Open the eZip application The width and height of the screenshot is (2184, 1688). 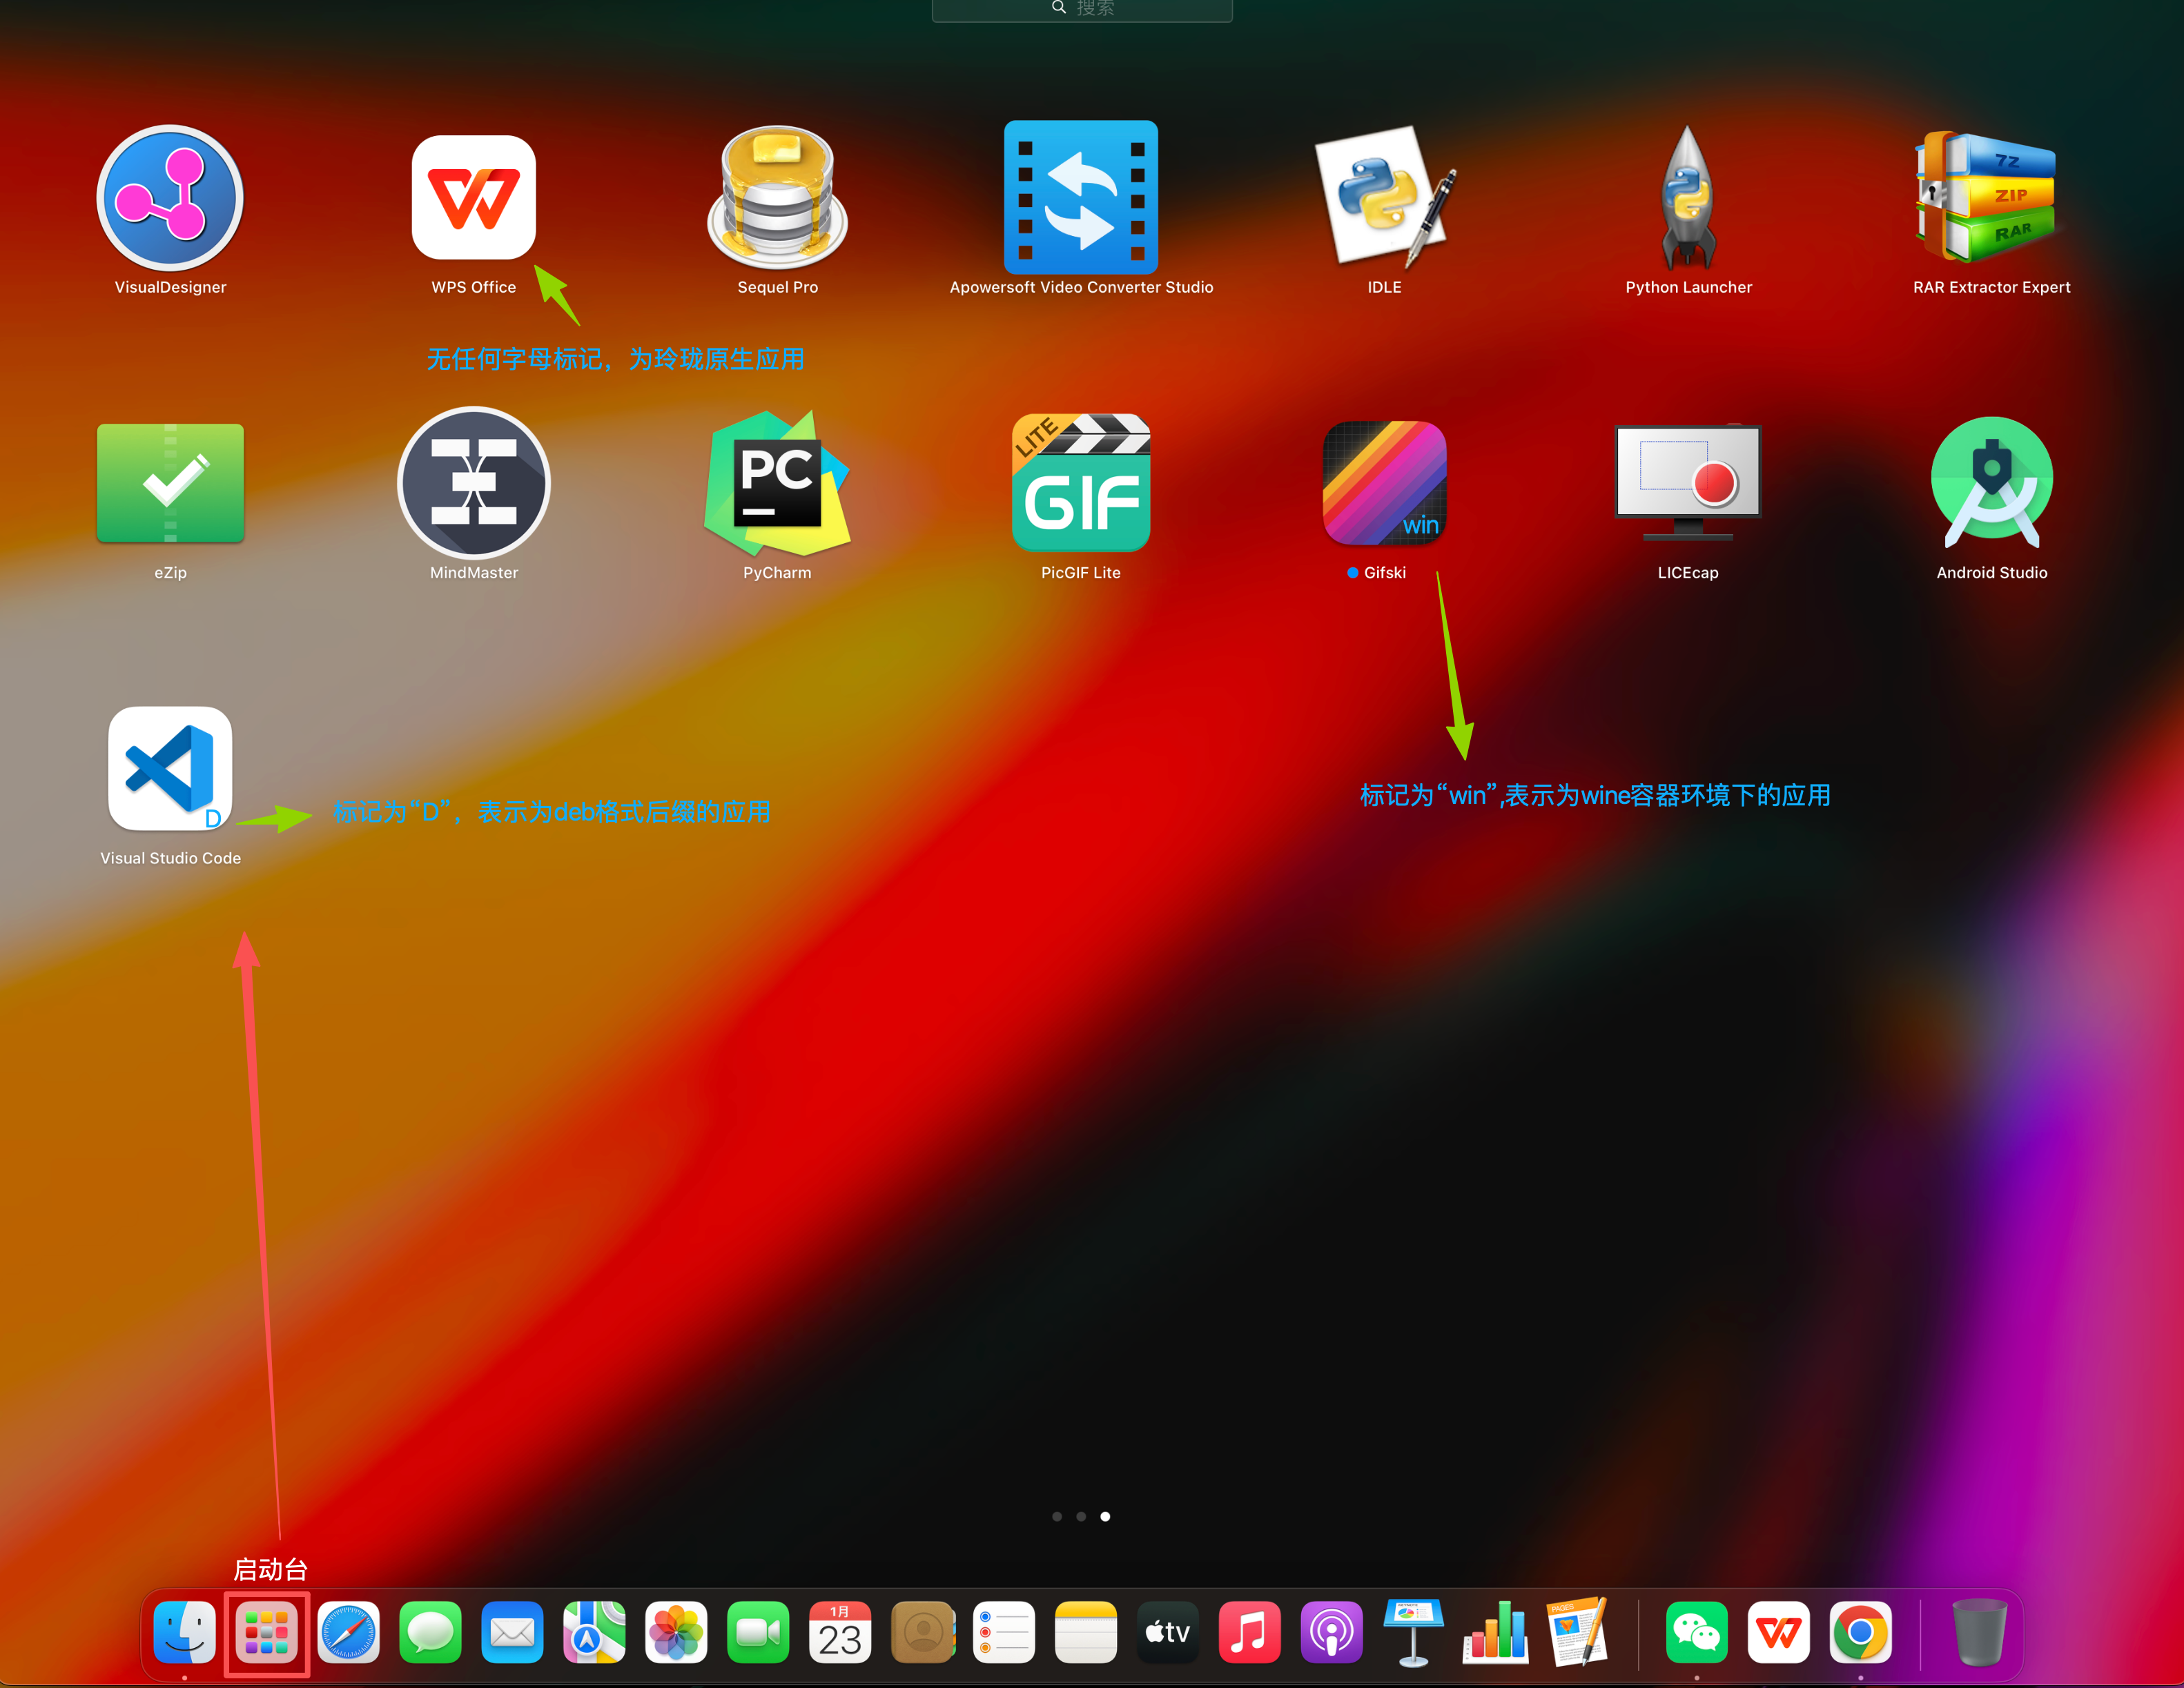click(170, 484)
